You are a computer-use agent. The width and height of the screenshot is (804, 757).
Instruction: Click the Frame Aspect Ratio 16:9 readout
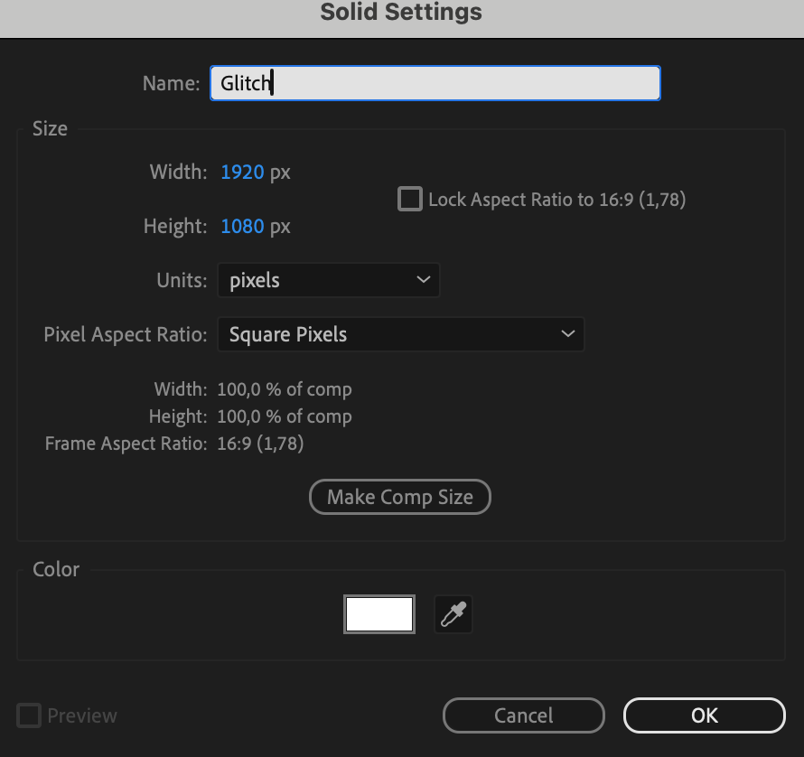260,444
